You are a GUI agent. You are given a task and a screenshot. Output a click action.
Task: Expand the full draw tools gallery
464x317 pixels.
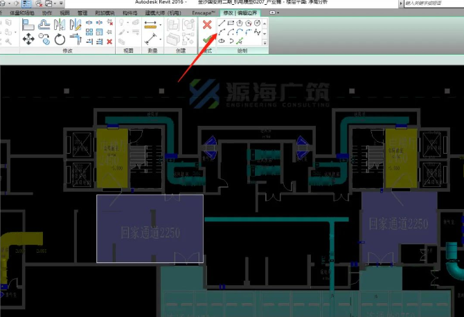point(265,43)
